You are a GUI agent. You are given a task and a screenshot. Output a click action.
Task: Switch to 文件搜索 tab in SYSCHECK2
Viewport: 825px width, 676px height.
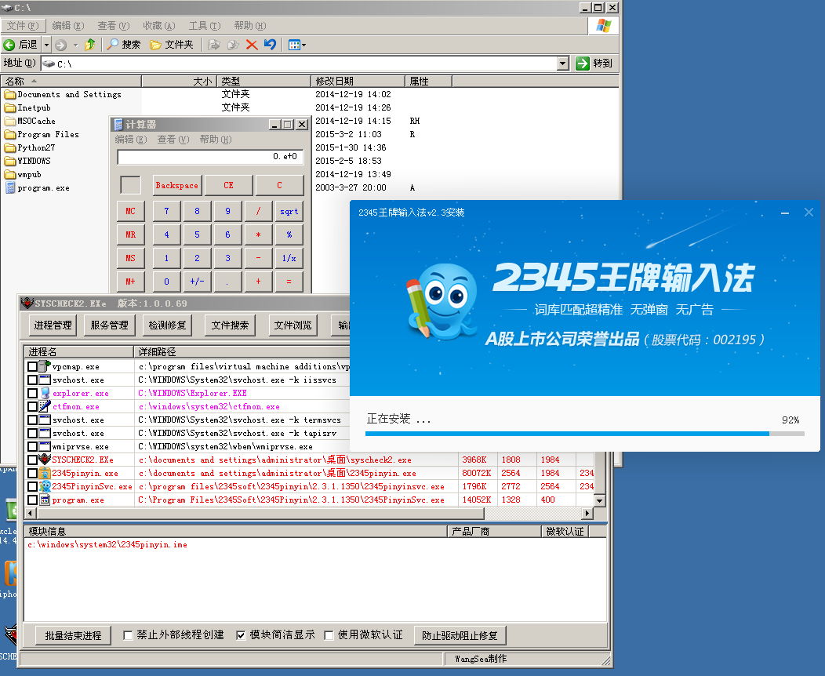(x=230, y=325)
